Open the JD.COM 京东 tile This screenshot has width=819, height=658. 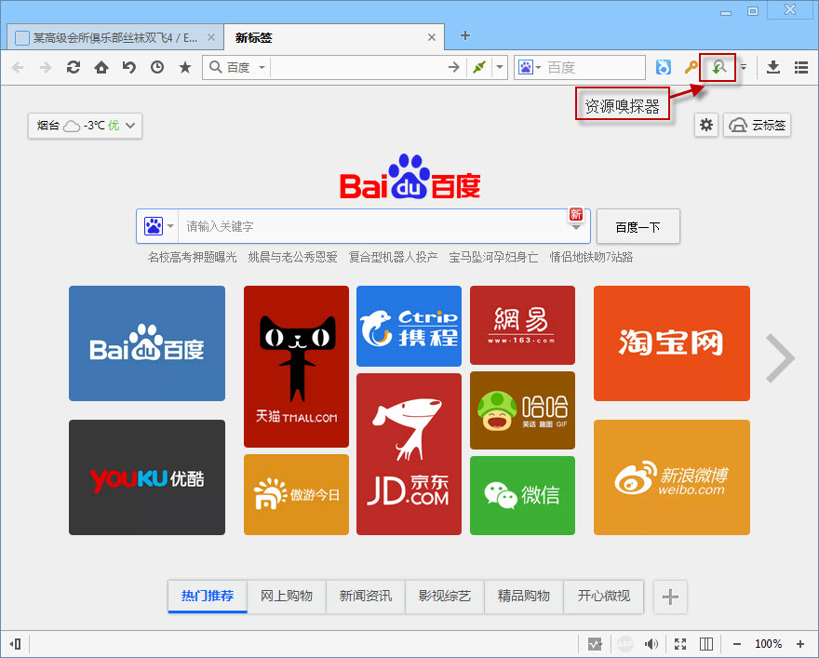[x=409, y=454]
